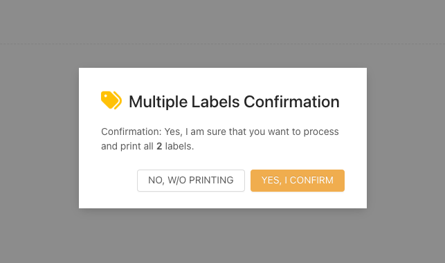
Task: Select the white outlined no-printing button
Action: click(191, 181)
